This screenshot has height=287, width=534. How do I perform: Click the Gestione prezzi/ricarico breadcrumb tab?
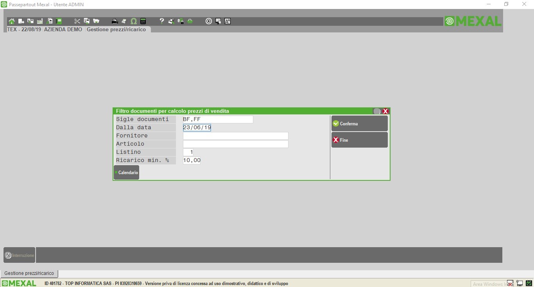(116, 29)
